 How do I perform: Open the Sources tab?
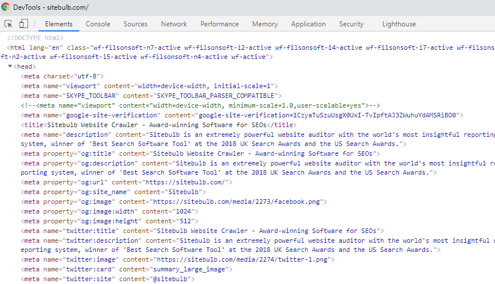135,24
